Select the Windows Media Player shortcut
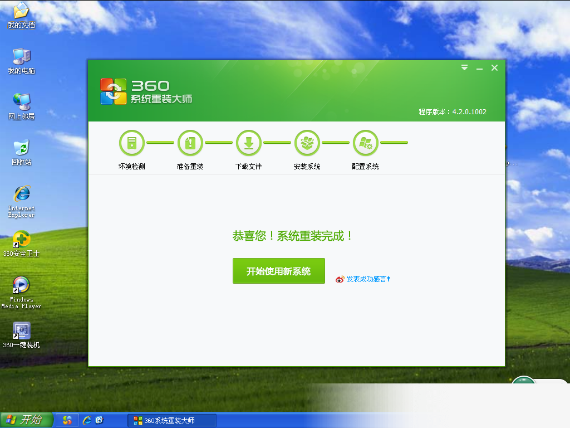570x428 pixels. coord(22,293)
